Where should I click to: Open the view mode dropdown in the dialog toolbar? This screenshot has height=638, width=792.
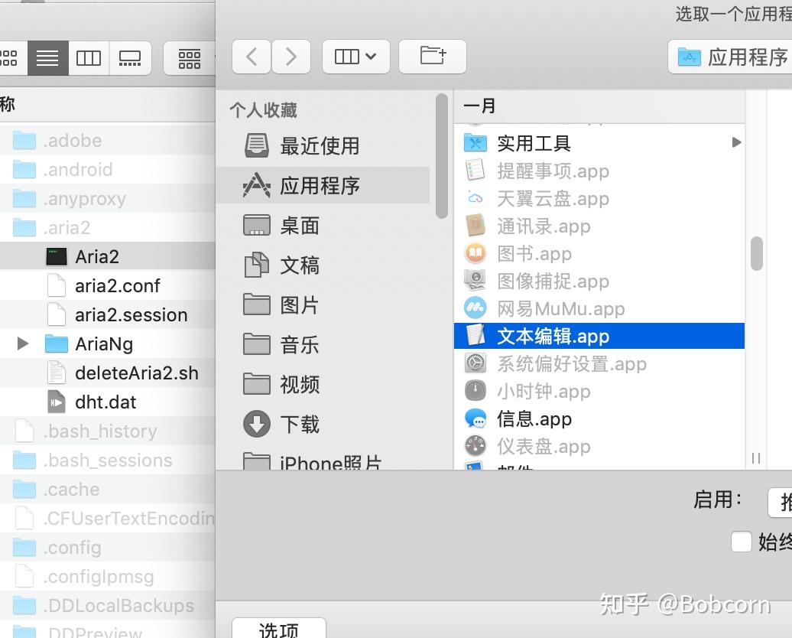click(355, 56)
